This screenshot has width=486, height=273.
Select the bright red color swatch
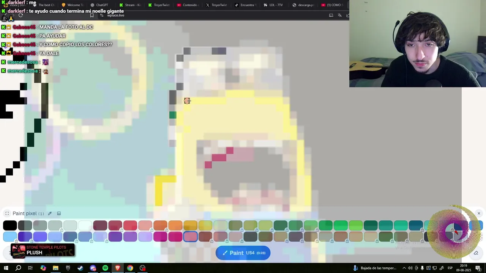130,226
